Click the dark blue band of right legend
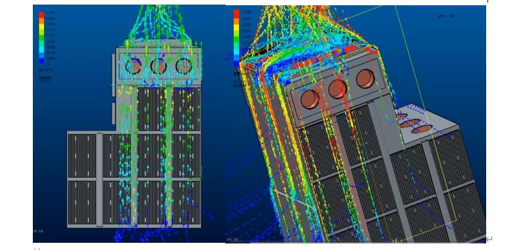The image size is (519, 250). click(237, 64)
